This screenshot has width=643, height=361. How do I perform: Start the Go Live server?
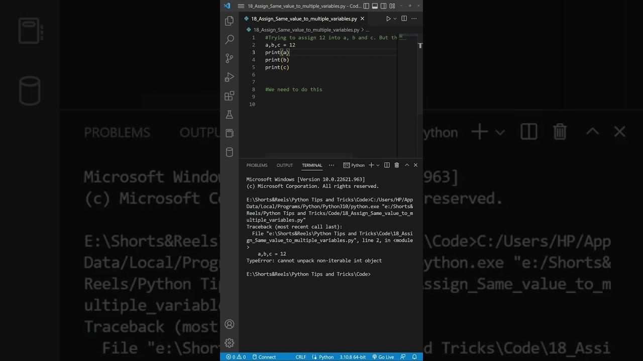click(383, 357)
